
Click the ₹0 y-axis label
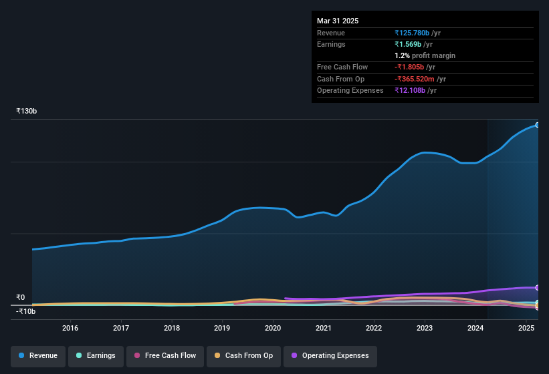coord(20,297)
